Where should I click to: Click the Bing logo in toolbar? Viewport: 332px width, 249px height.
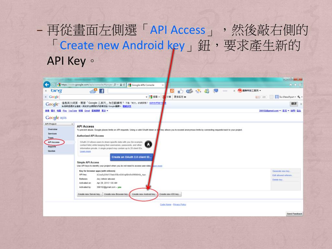tap(56, 91)
